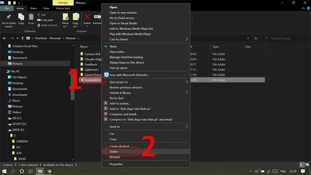This screenshot has height=175, width=311.
Task: Select Pictures under Quick access
Action: [17, 64]
